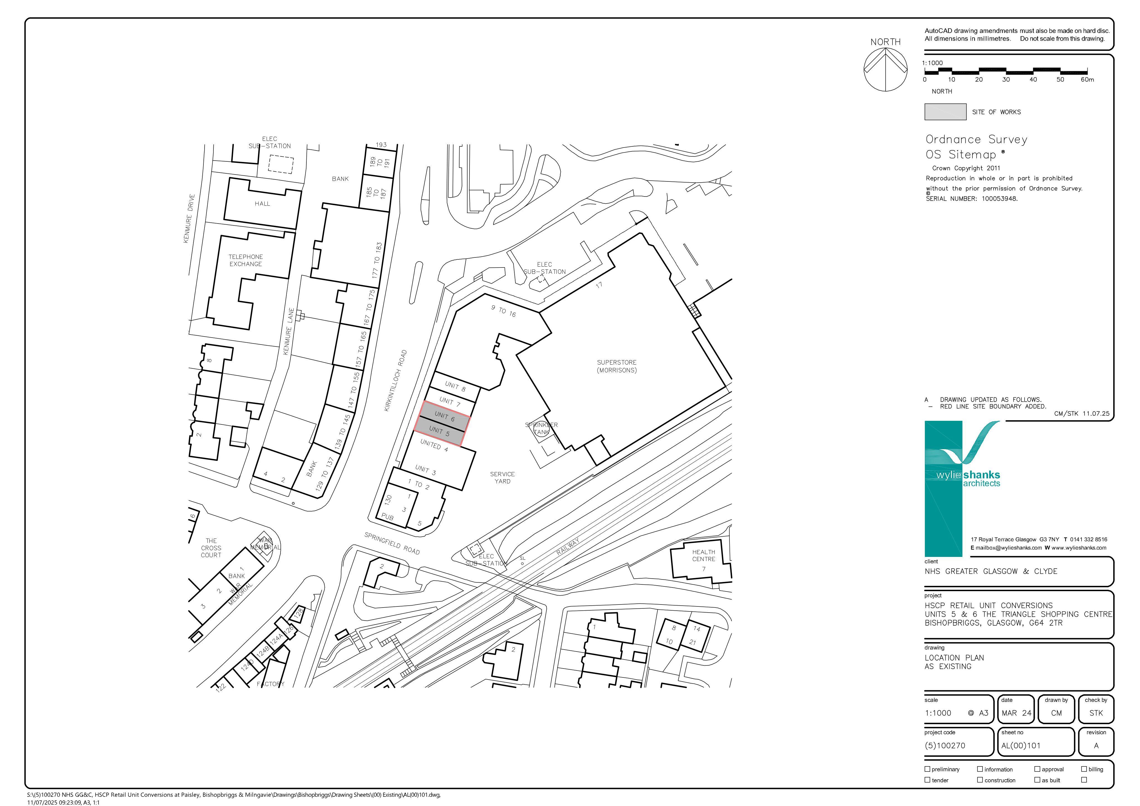This screenshot has width=1140, height=806.
Task: Click the HEALTH CENTRE label
Action: click(704, 555)
